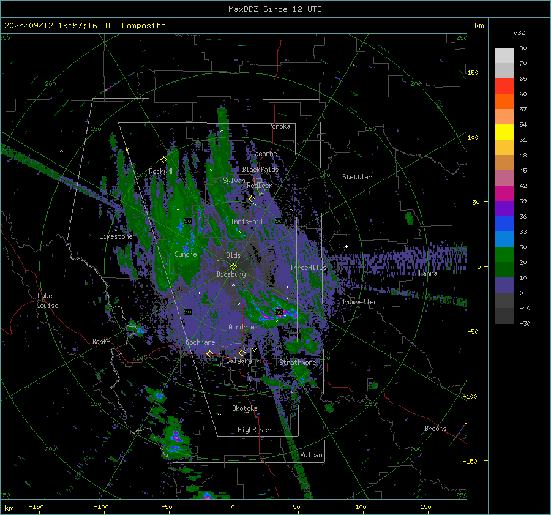
Task: Click the RedDeer city label
Action: pos(260,186)
